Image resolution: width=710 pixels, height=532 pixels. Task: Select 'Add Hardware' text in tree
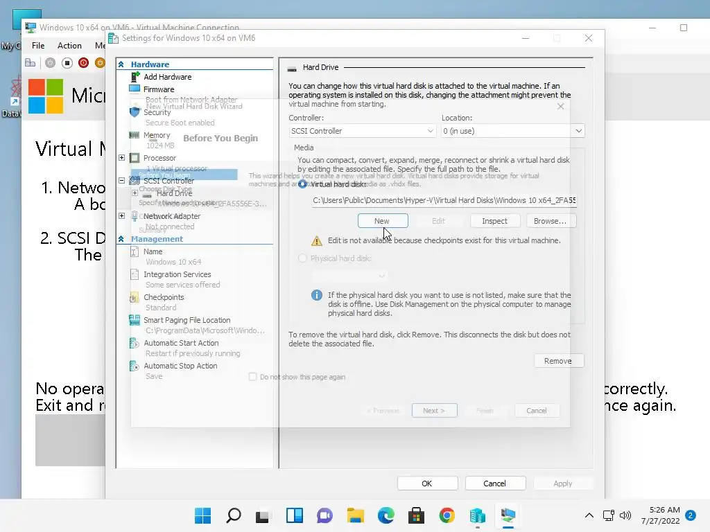tap(168, 77)
